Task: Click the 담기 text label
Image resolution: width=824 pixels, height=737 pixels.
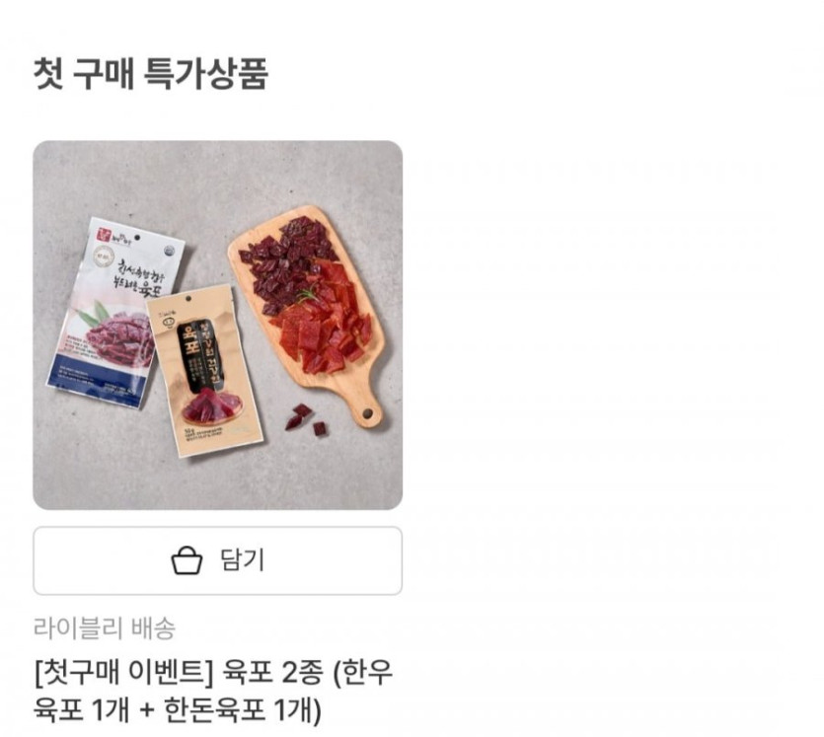Action: point(242,560)
